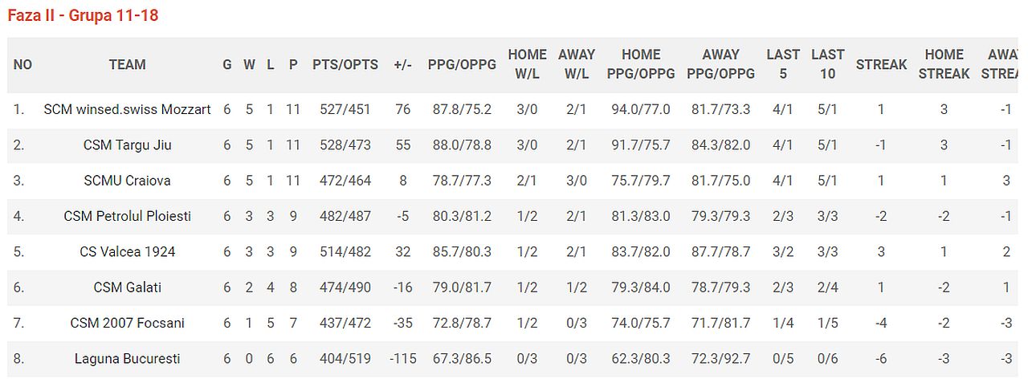Select the STREAK column header

coord(881,64)
